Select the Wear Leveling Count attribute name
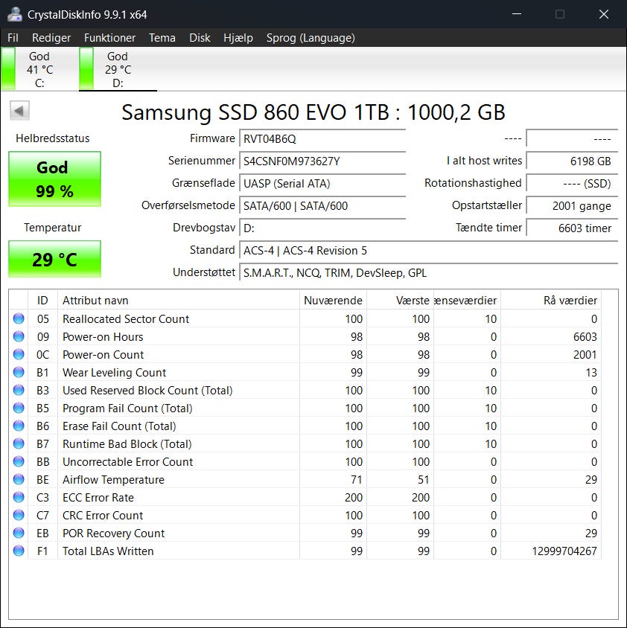The width and height of the screenshot is (627, 628). click(114, 373)
